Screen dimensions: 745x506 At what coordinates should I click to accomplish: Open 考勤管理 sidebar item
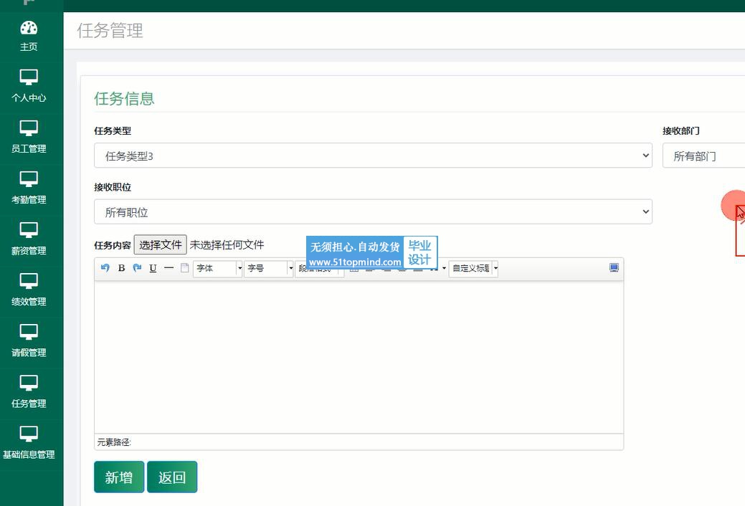pos(29,188)
